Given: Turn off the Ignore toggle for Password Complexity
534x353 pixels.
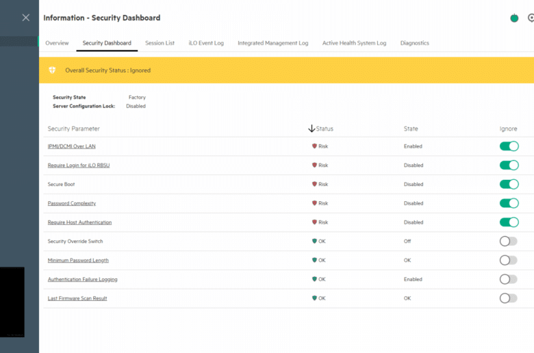Looking at the screenshot, I should pyautogui.click(x=509, y=203).
